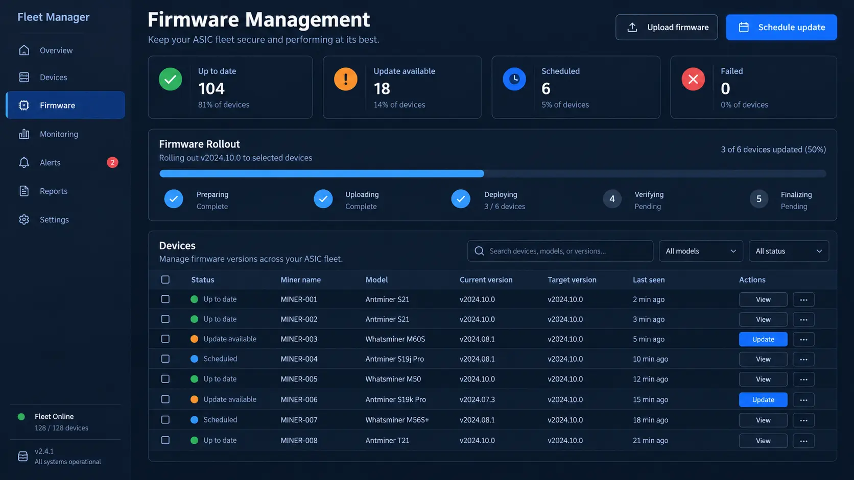Click the search devices input field

560,251
